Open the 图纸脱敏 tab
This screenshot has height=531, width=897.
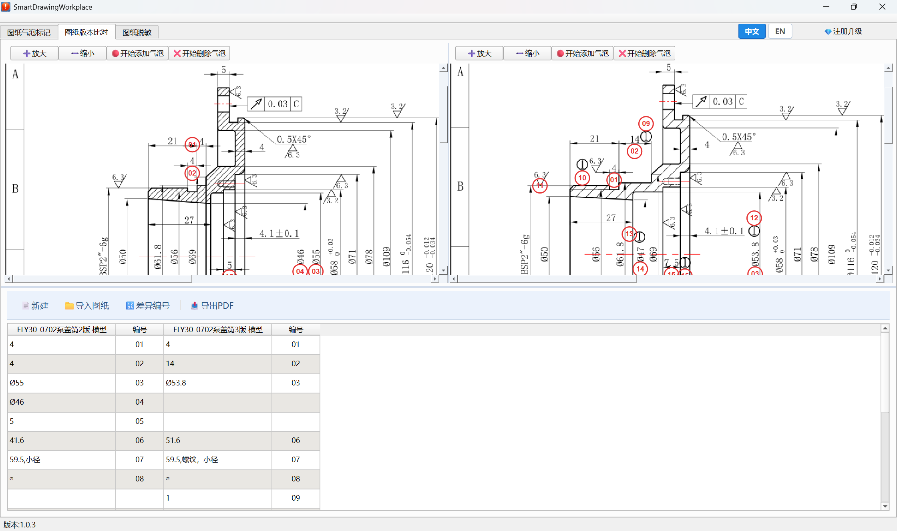137,32
